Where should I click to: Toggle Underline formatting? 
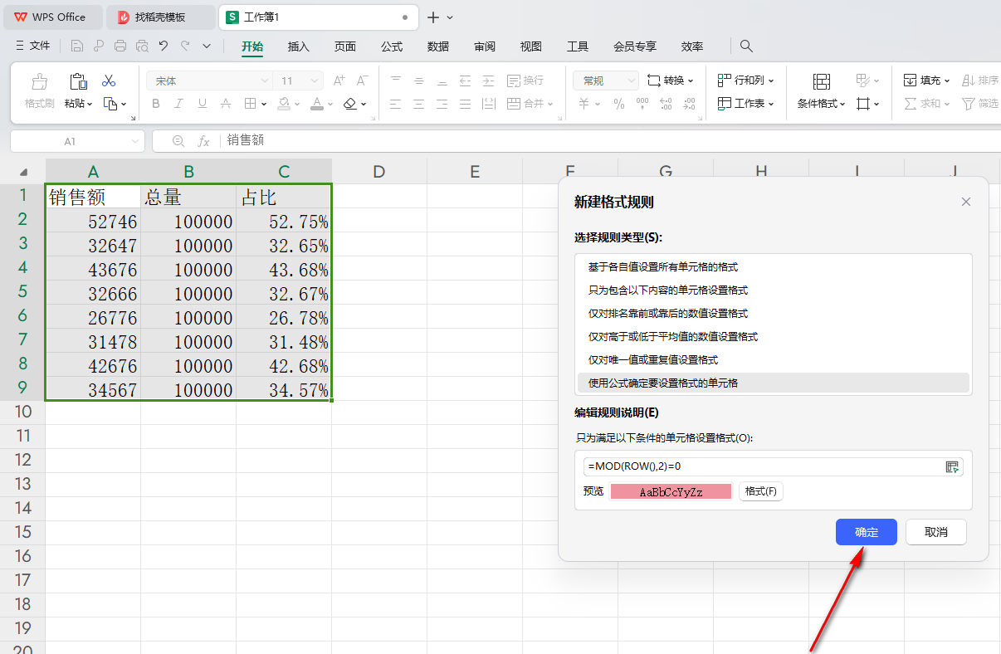point(202,104)
